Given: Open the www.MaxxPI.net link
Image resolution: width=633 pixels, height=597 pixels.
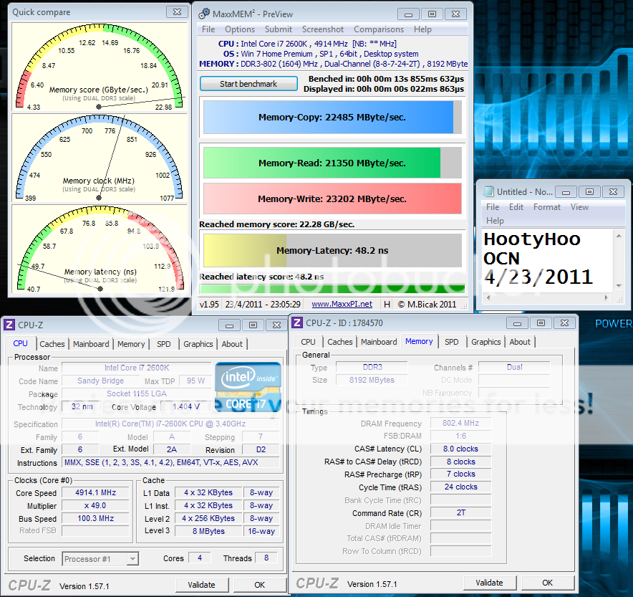Looking at the screenshot, I should click(342, 304).
